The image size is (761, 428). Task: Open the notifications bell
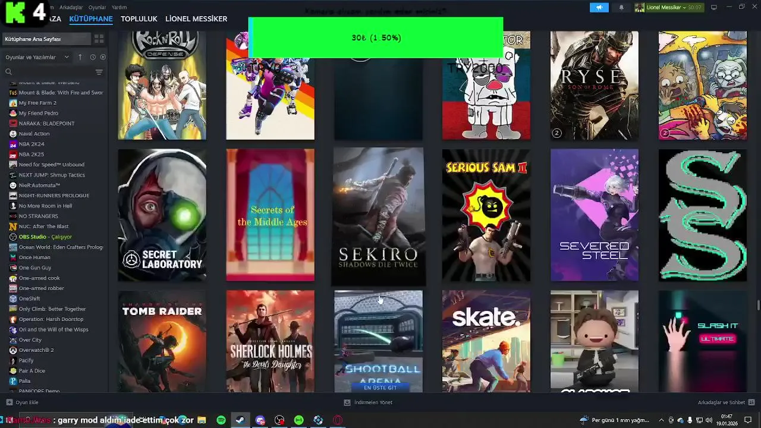[x=621, y=7]
